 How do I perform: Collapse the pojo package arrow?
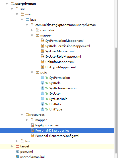pyautogui.click(x=32, y=72)
